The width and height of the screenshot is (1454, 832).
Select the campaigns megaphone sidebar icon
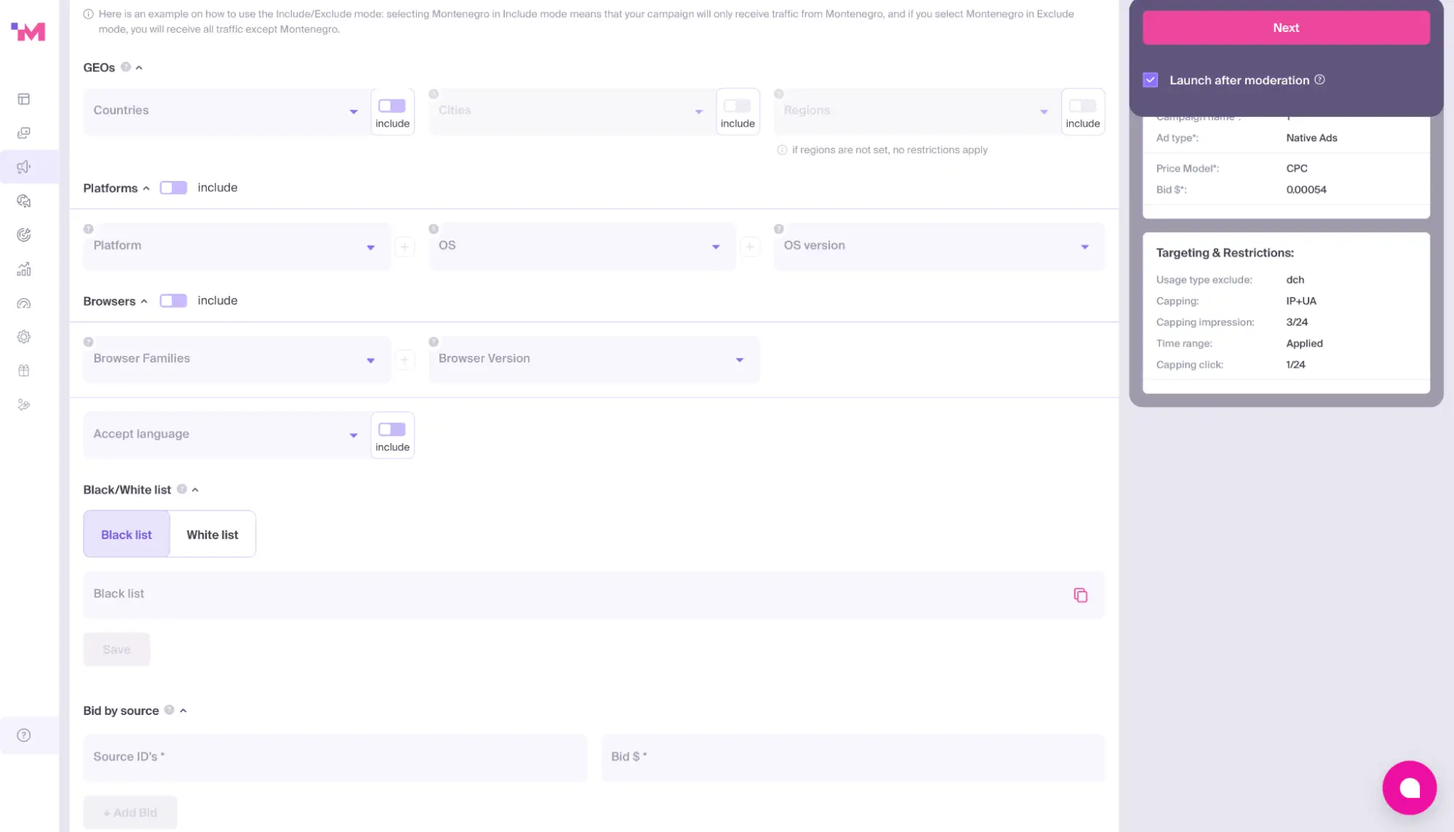(x=24, y=167)
